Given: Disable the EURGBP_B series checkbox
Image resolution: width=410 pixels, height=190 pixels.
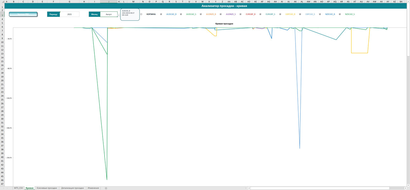Looking at the screenshot, I should (x=241, y=14).
